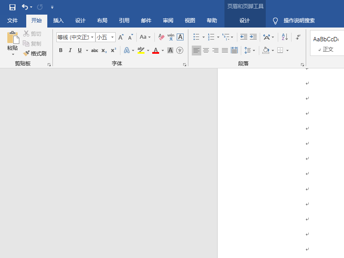Open the 字体 dialog launcher
344x258 pixels.
click(x=184, y=64)
